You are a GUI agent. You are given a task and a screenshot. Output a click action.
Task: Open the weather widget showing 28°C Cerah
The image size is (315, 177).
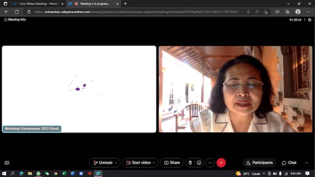coord(248,174)
